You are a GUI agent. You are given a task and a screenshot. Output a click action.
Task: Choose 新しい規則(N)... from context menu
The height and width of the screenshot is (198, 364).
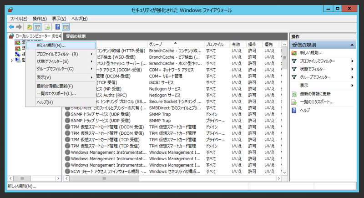click(x=61, y=46)
